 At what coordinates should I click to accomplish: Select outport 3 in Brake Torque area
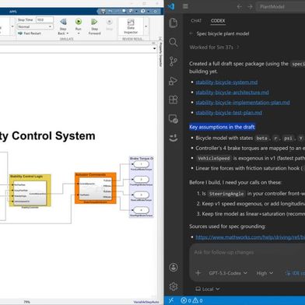(x=142, y=195)
